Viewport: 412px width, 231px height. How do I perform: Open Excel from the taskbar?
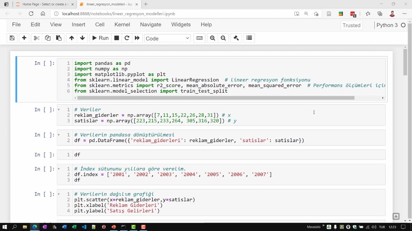[x=74, y=227]
